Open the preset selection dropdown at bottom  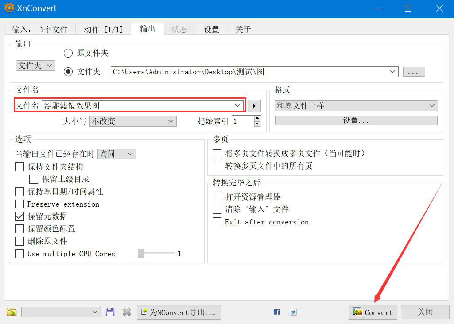tap(61, 312)
